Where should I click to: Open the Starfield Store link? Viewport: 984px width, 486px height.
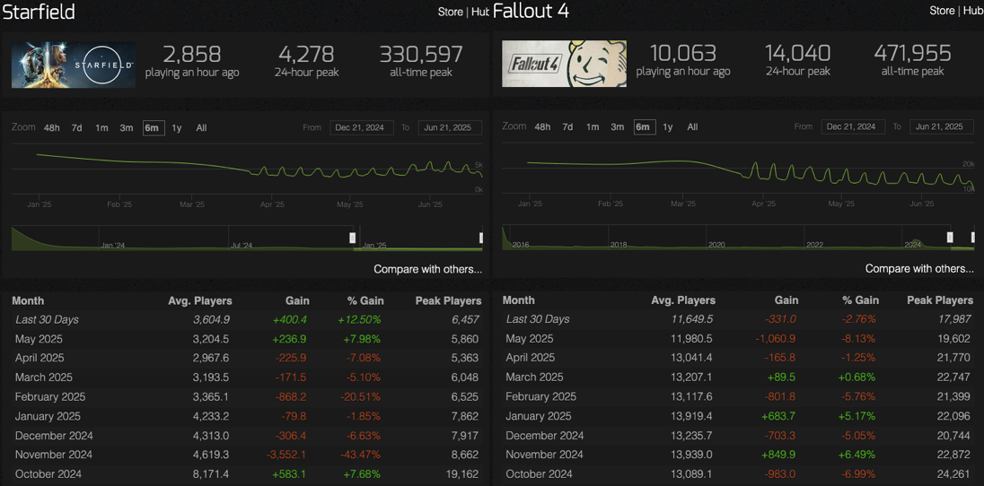(451, 12)
